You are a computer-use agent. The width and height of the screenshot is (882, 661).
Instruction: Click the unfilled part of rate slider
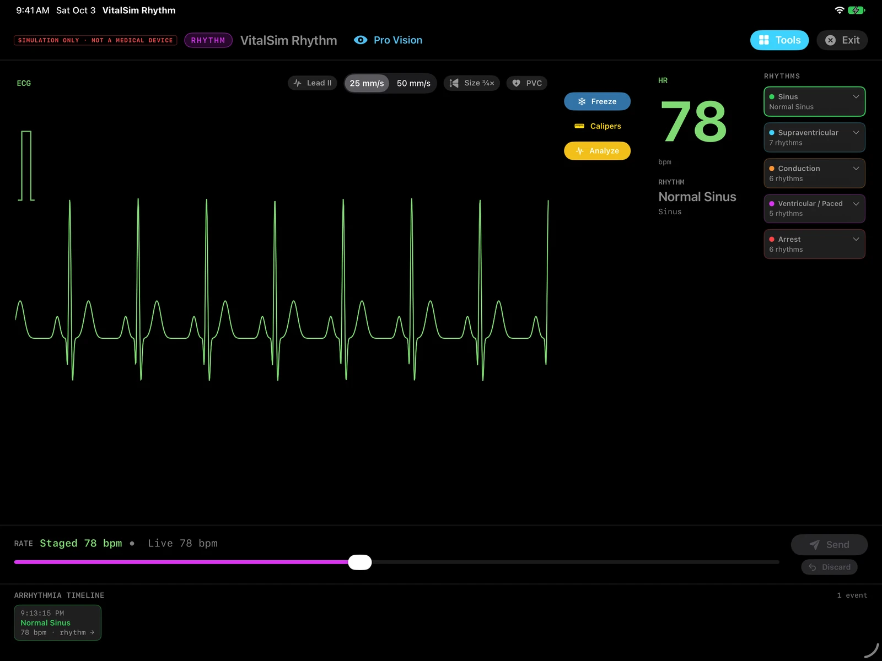pos(576,562)
